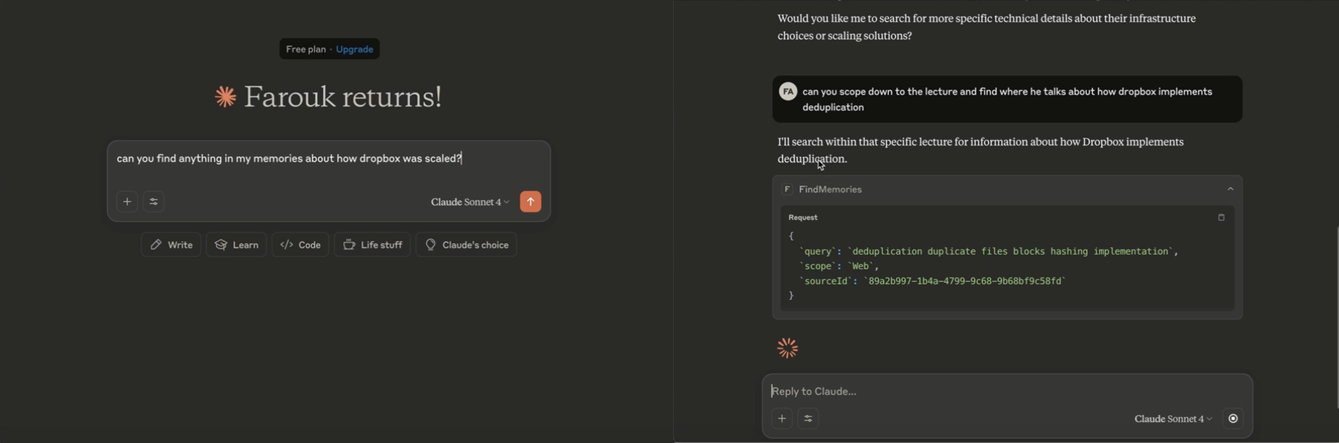Click the orange starburst logo beside the greeting
The width and height of the screenshot is (1339, 443).
(x=226, y=97)
